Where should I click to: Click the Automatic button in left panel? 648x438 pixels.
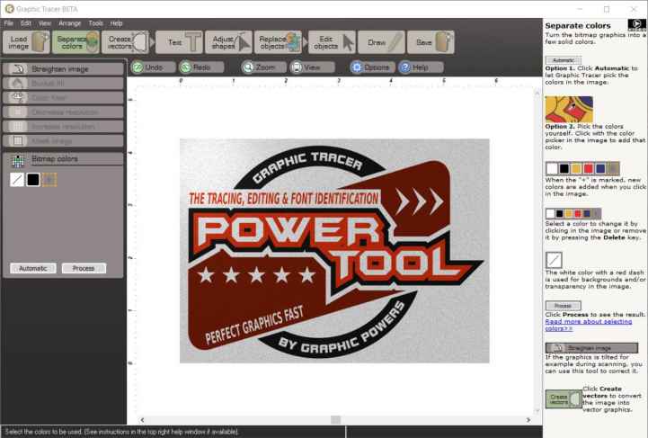(x=33, y=268)
